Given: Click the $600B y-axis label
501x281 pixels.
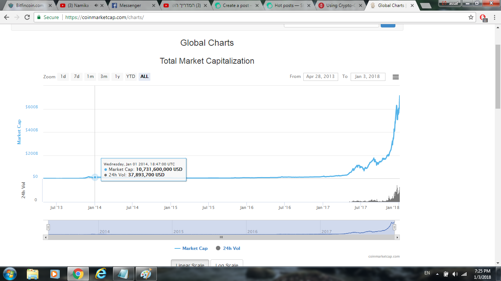Looking at the screenshot, I should (32, 107).
